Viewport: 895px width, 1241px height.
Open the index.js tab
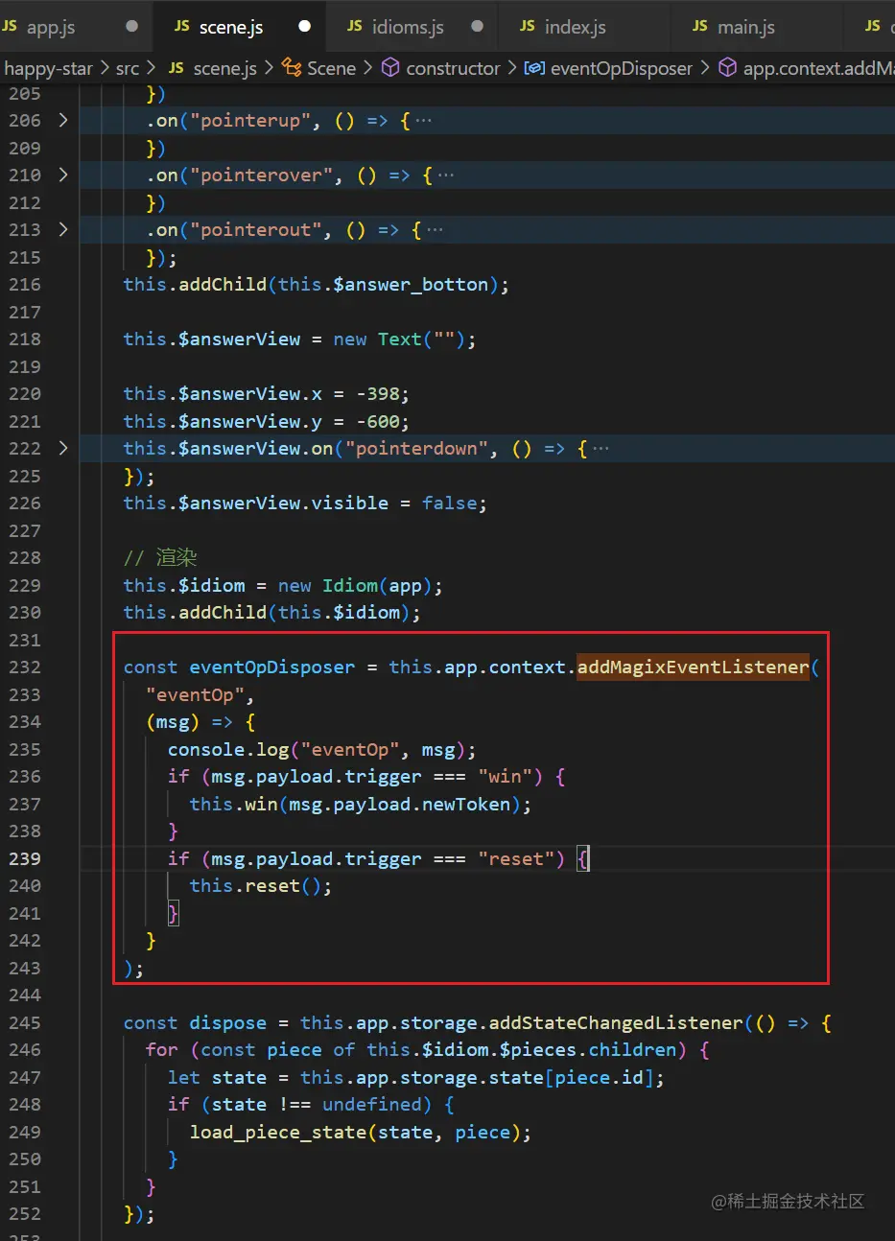tap(575, 27)
